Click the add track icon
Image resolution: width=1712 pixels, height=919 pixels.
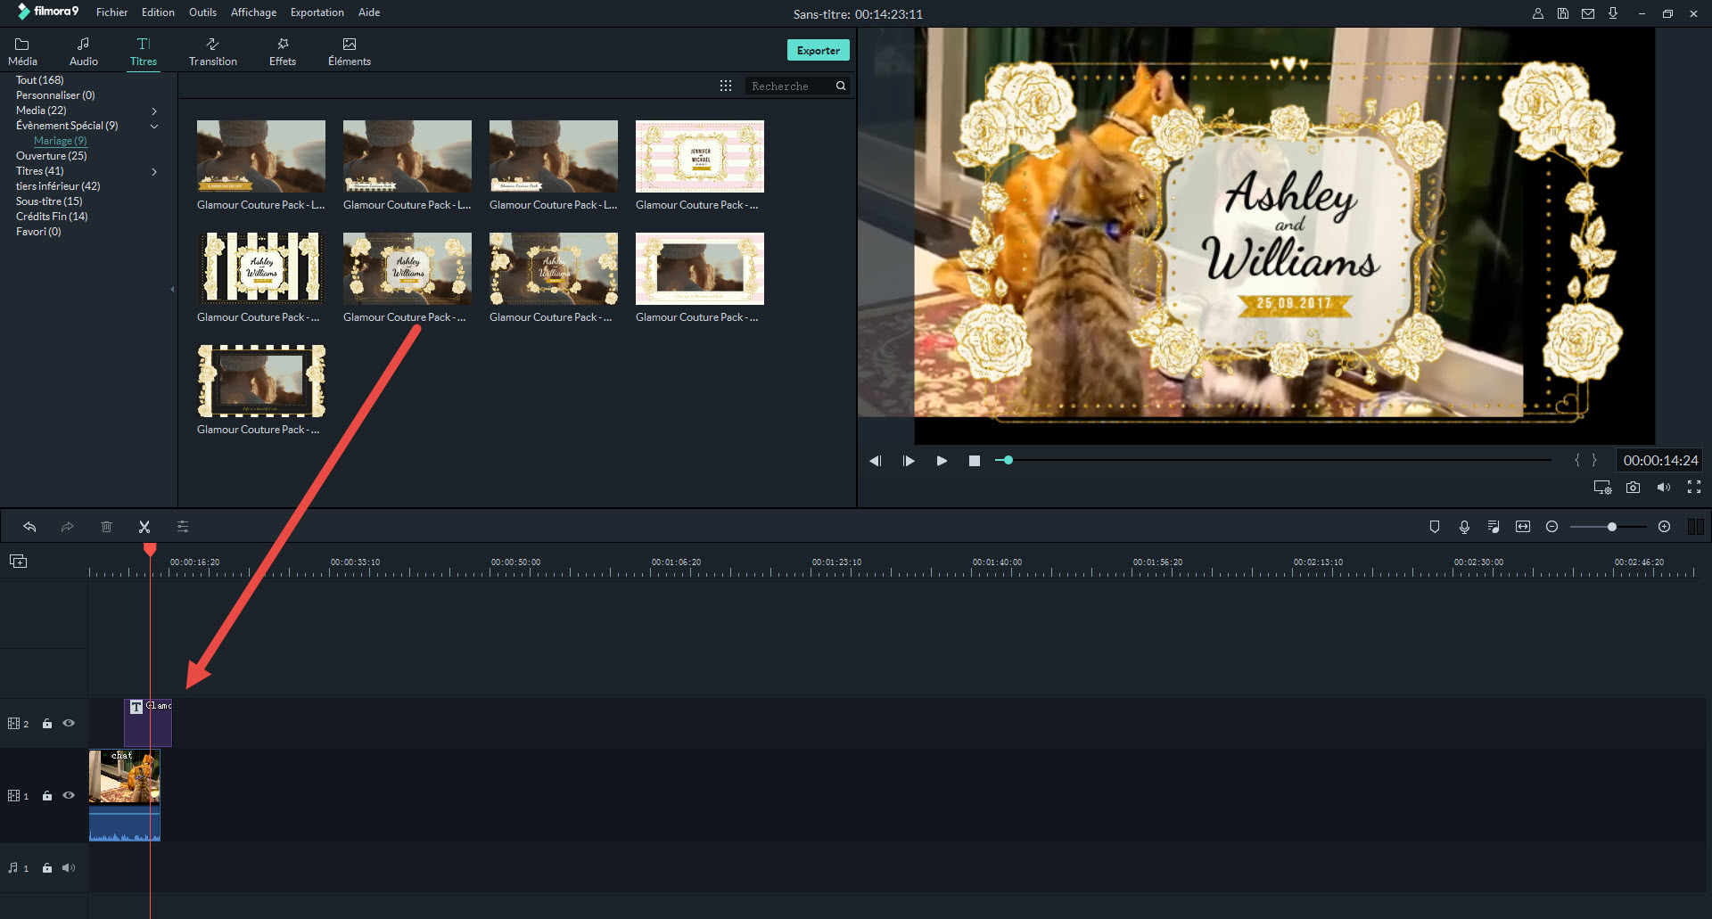(x=18, y=561)
